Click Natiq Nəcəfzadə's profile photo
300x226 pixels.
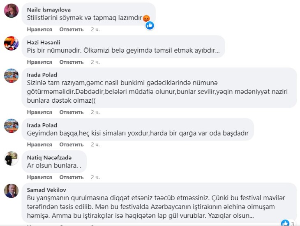[x=11, y=158]
